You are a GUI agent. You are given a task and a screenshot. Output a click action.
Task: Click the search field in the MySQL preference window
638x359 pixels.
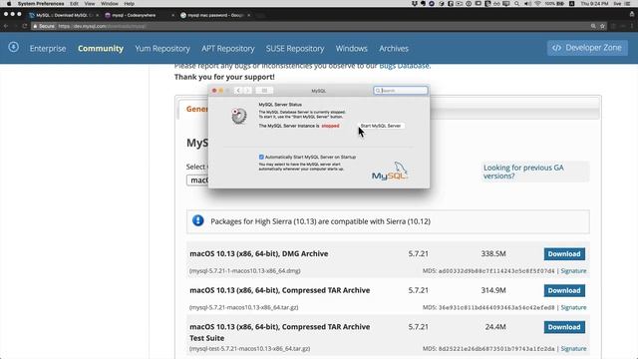coord(401,91)
